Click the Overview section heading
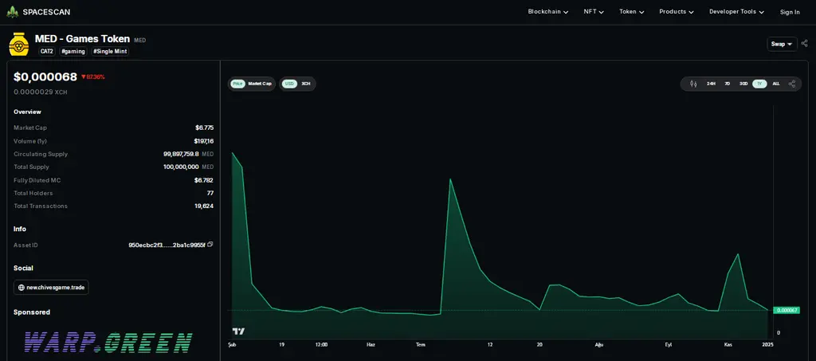The width and height of the screenshot is (816, 361). click(27, 112)
